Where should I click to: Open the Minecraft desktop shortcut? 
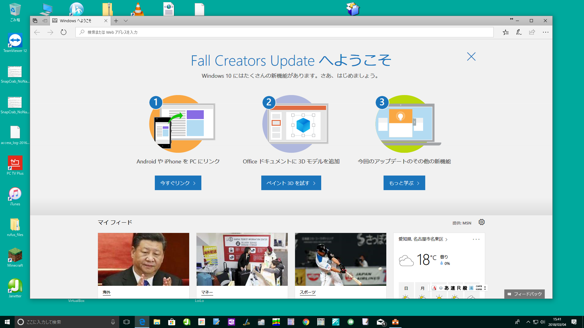pyautogui.click(x=15, y=258)
